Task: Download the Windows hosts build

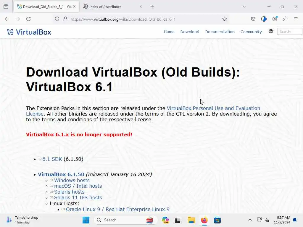Action: 72,180
